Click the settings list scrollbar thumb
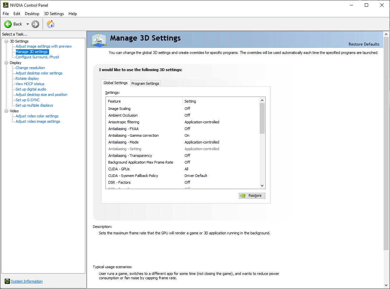Viewport: 390px width, 289px height. coord(262,118)
